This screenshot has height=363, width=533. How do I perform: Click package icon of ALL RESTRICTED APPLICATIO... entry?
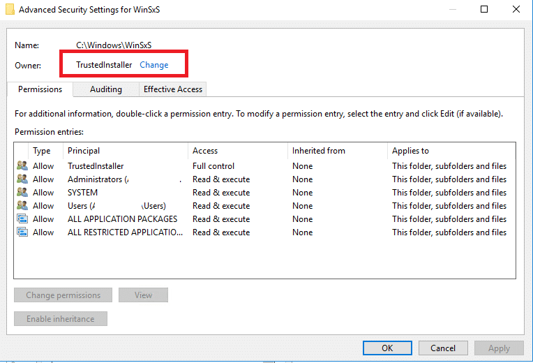point(22,232)
